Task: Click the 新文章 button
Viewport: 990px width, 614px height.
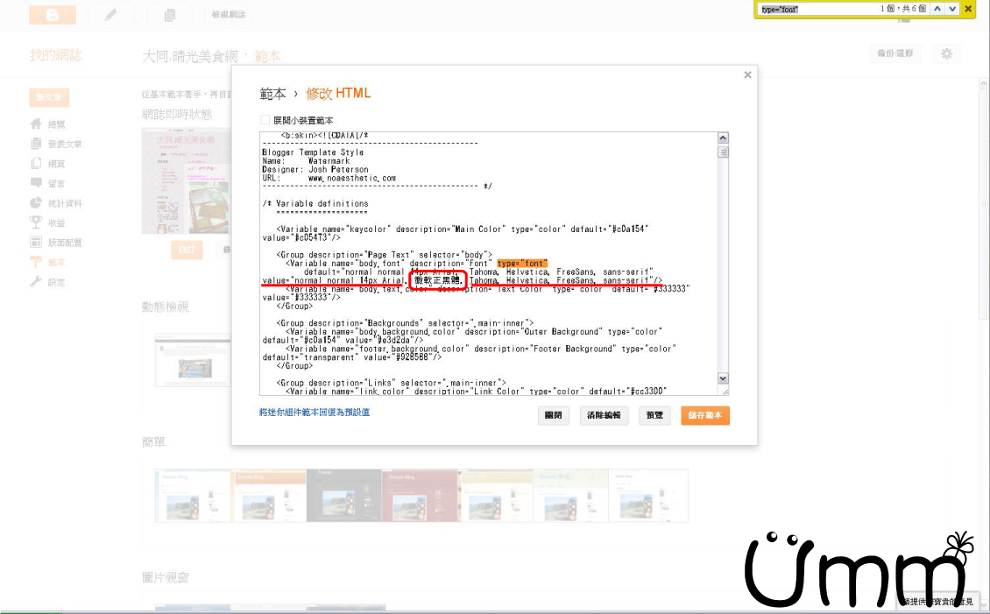Action: 49,97
